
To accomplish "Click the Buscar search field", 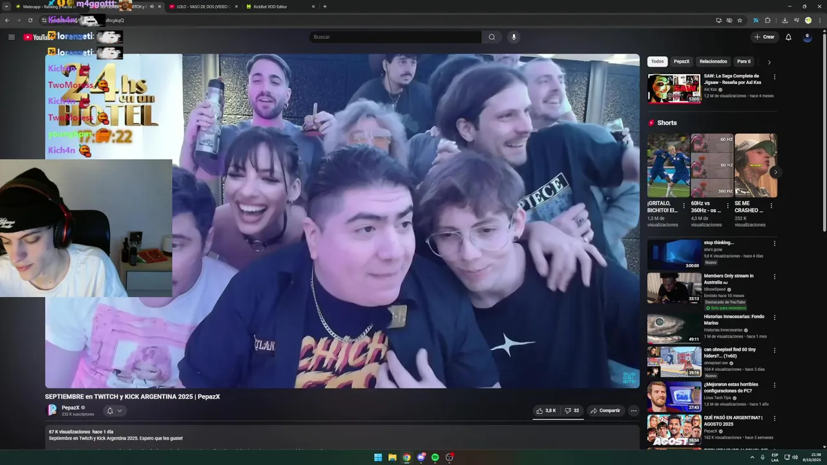I will pyautogui.click(x=395, y=37).
